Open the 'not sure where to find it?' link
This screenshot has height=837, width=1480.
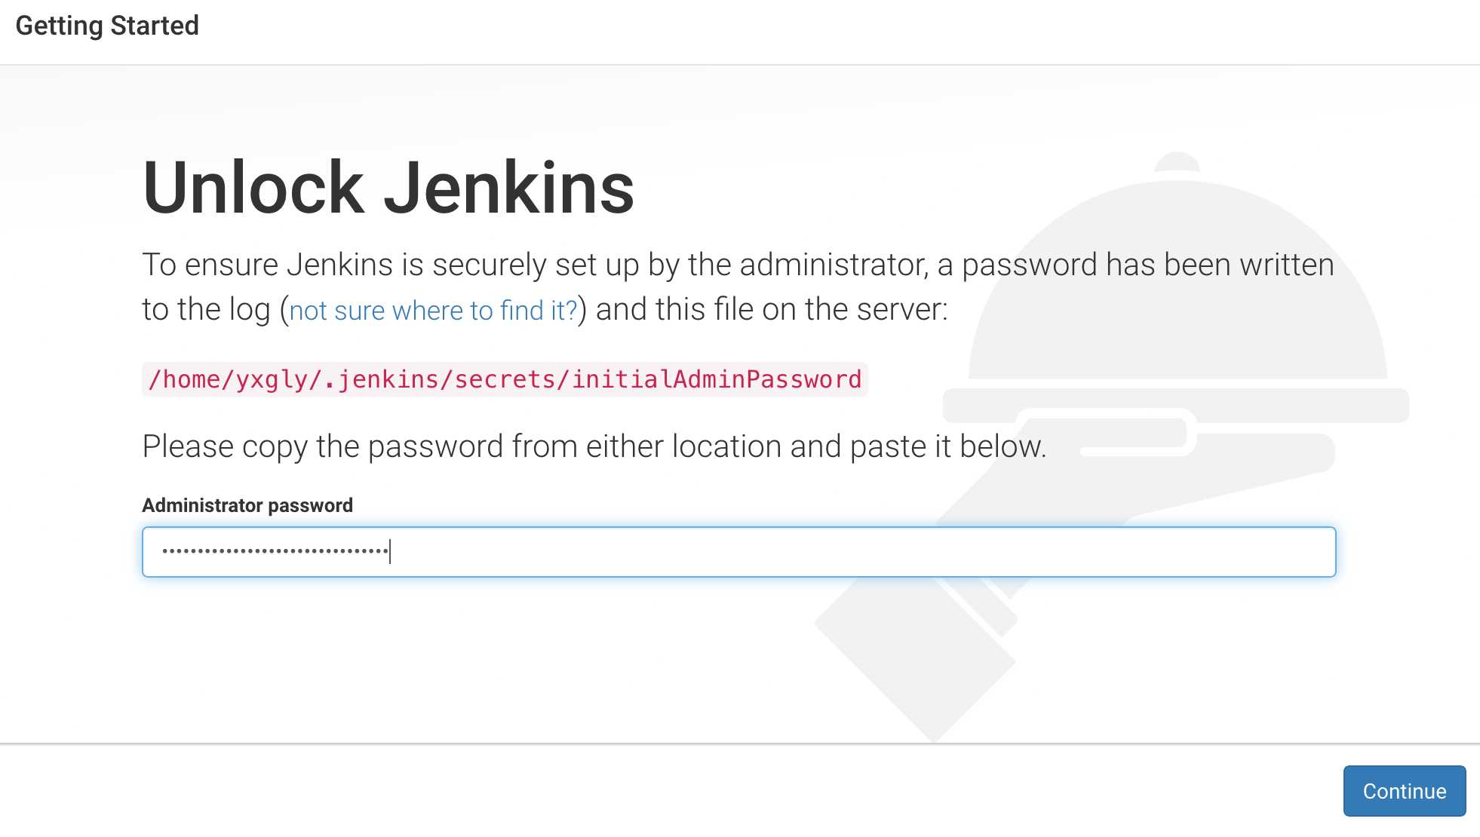pos(433,310)
